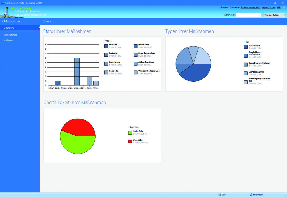
Task: Click the green Nicht fällig legend swatch
Action: click(x=130, y=133)
